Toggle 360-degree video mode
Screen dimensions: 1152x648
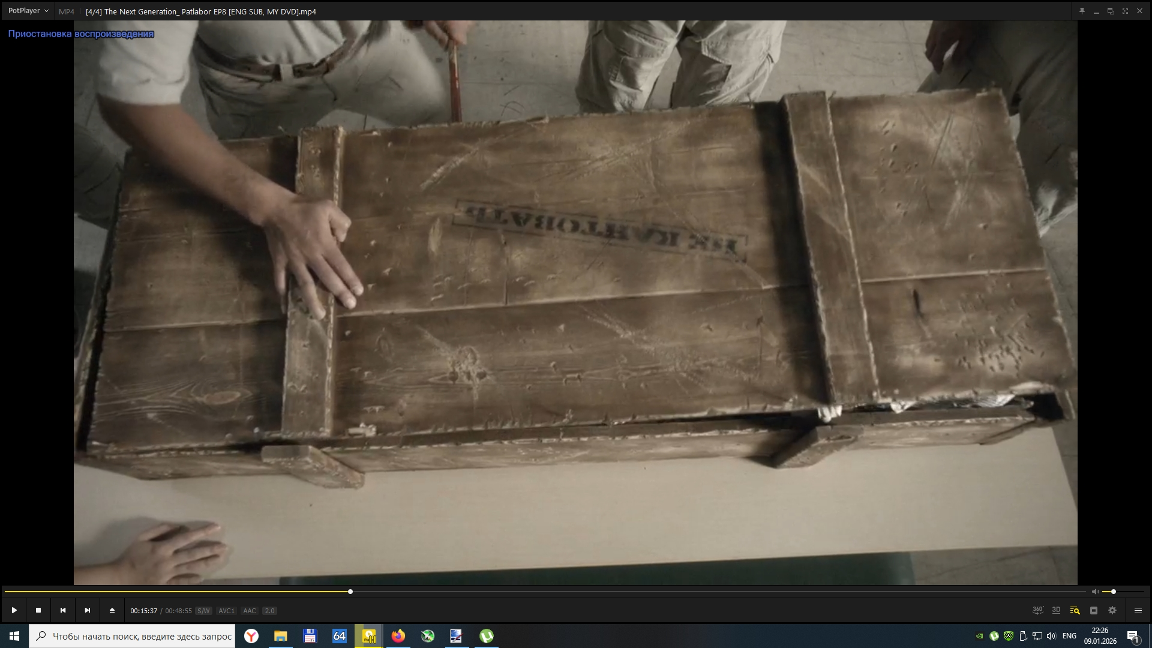pyautogui.click(x=1038, y=610)
